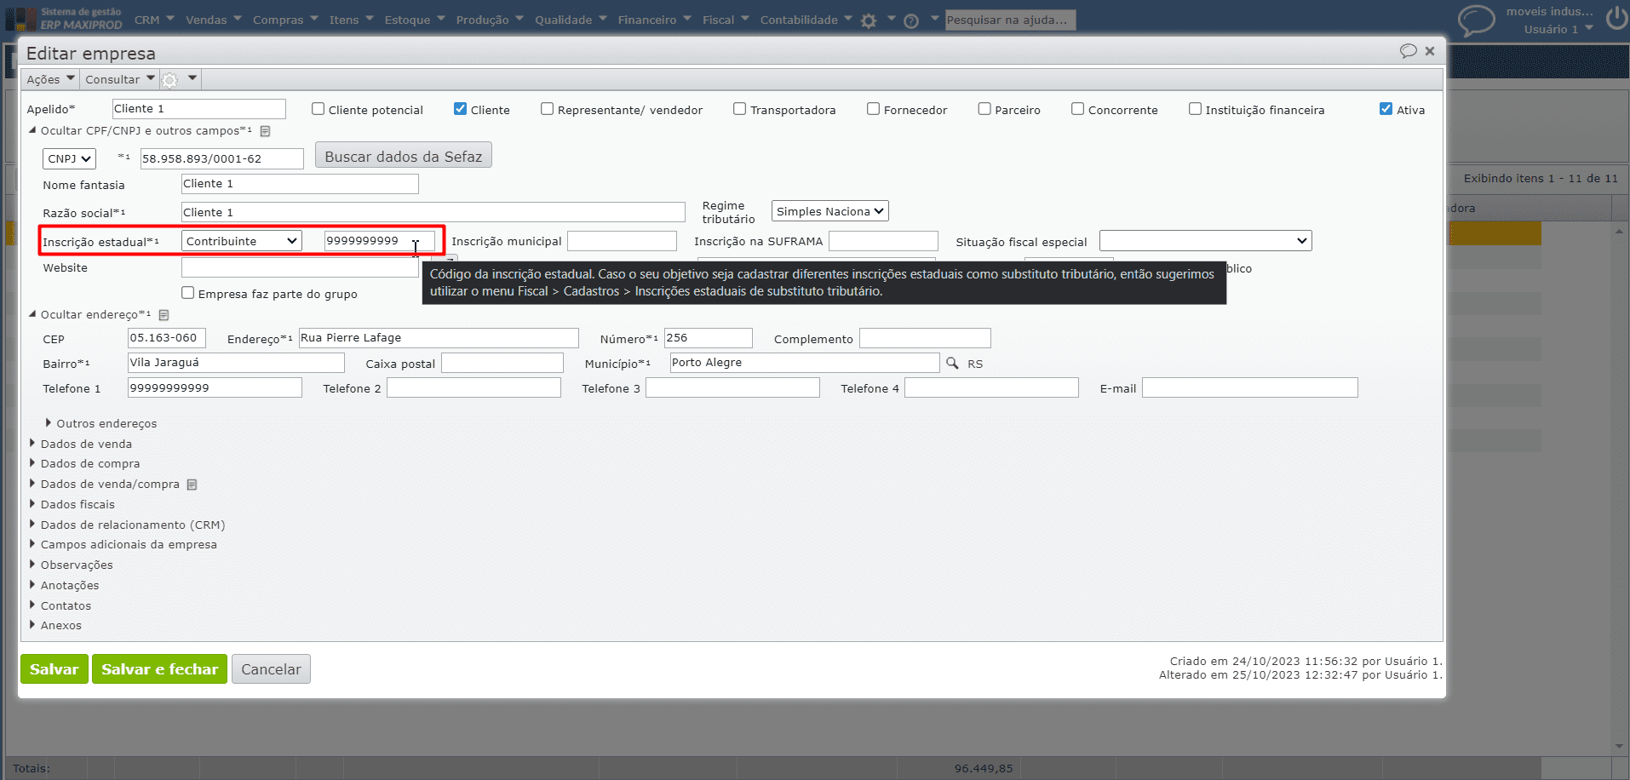Cancel editing with the Cancelar button
This screenshot has height=780, width=1630.
click(271, 669)
